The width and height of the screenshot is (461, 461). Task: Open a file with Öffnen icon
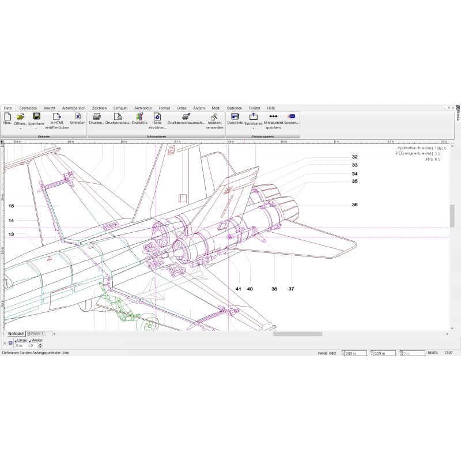pyautogui.click(x=20, y=116)
